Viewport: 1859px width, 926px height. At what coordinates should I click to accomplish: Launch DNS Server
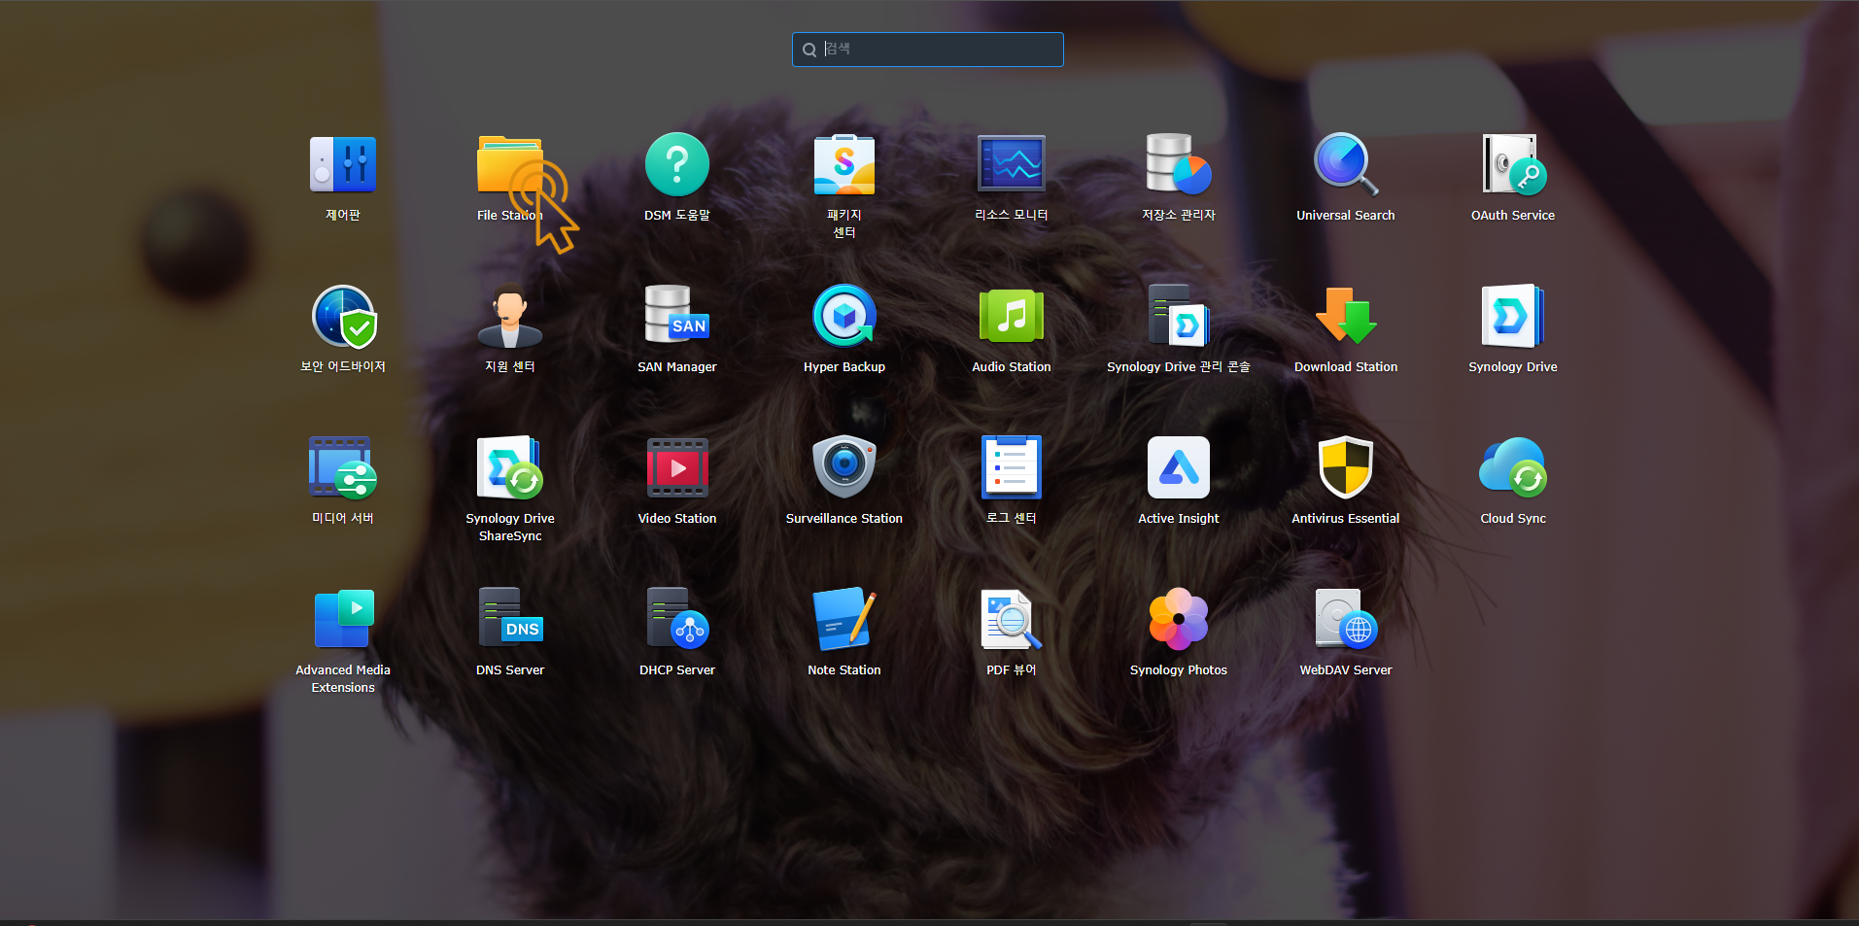pyautogui.click(x=510, y=619)
